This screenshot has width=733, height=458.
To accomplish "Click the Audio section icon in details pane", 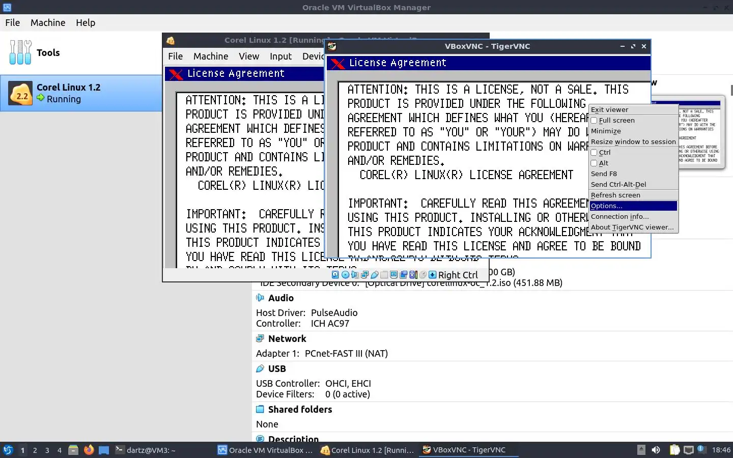I will pyautogui.click(x=260, y=298).
